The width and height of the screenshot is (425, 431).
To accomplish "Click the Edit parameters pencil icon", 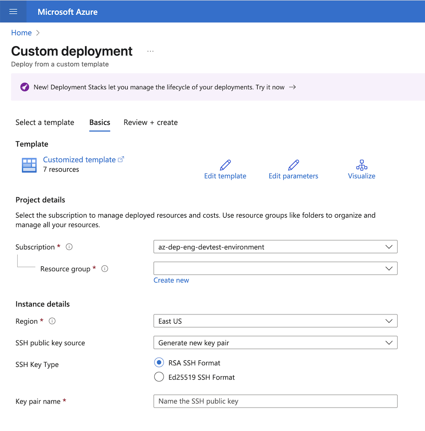I will coord(293,166).
